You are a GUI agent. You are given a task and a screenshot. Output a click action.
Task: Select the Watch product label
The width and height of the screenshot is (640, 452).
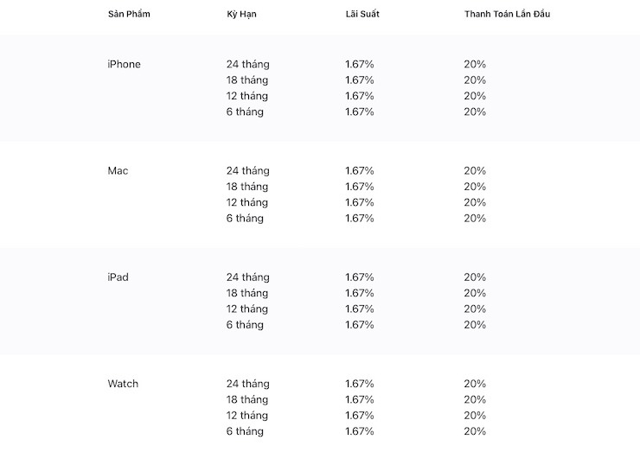[x=123, y=384]
